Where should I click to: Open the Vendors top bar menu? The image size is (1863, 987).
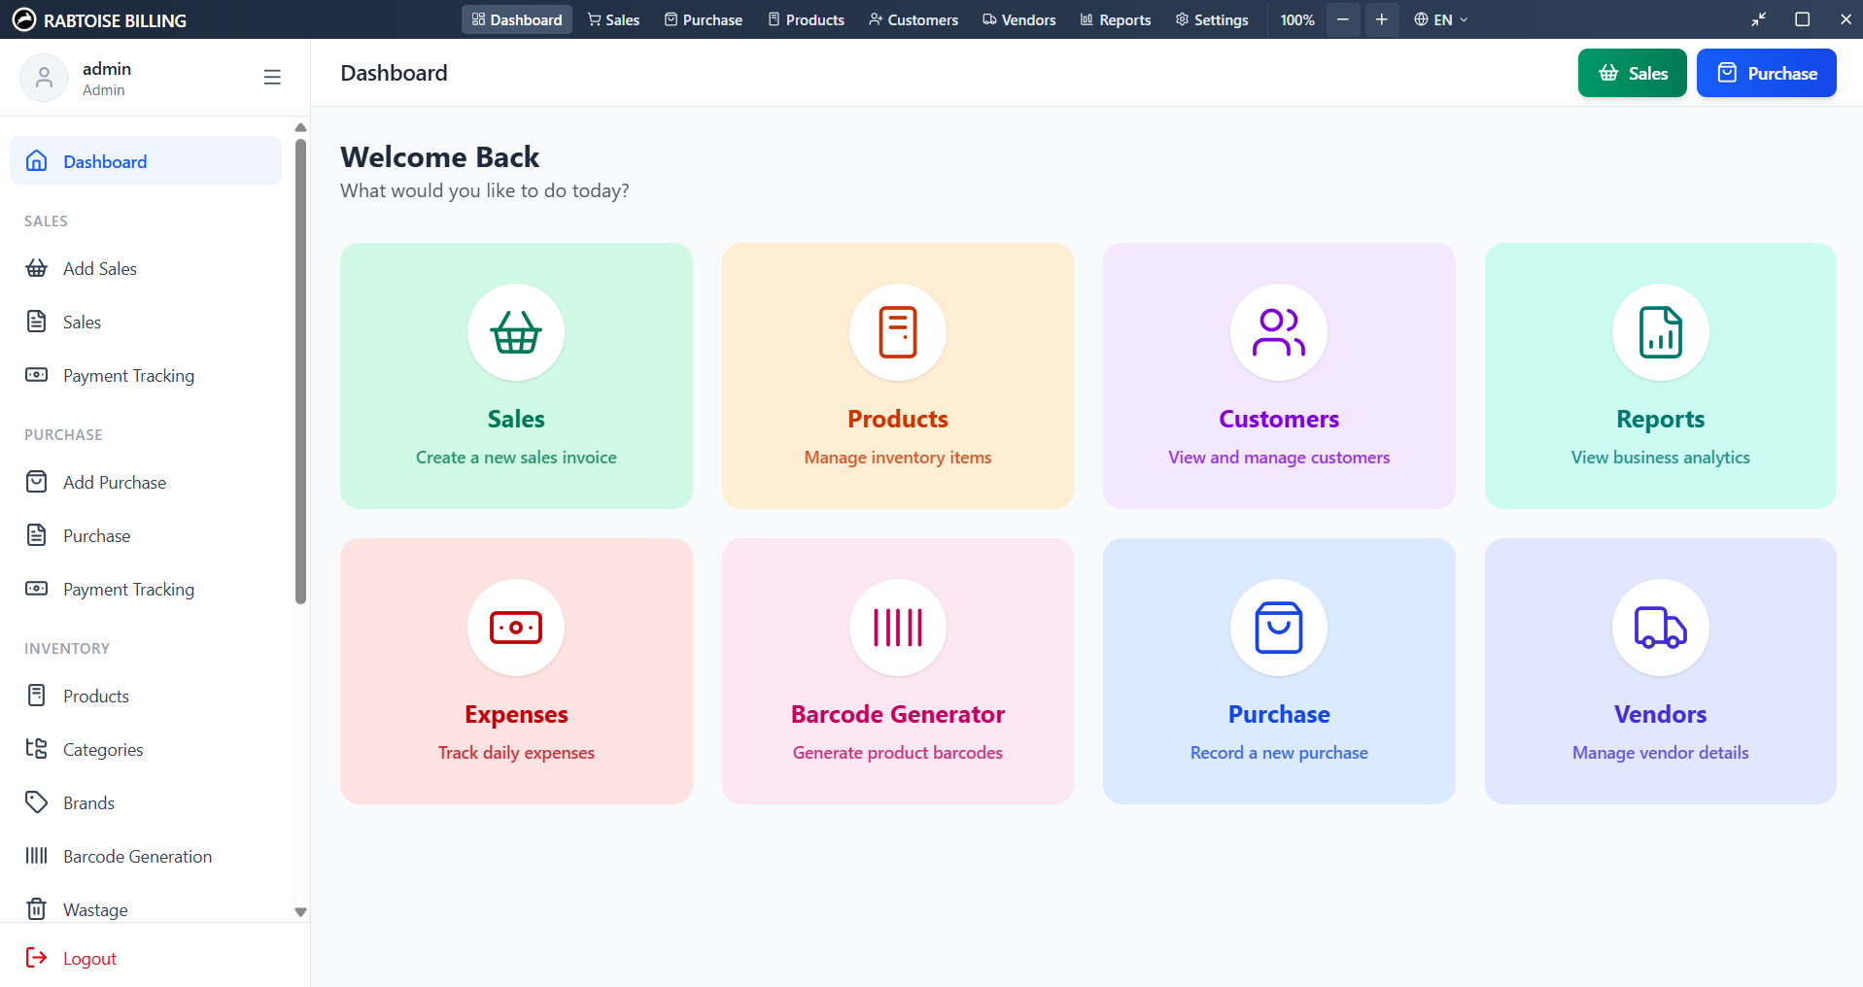click(x=1018, y=19)
